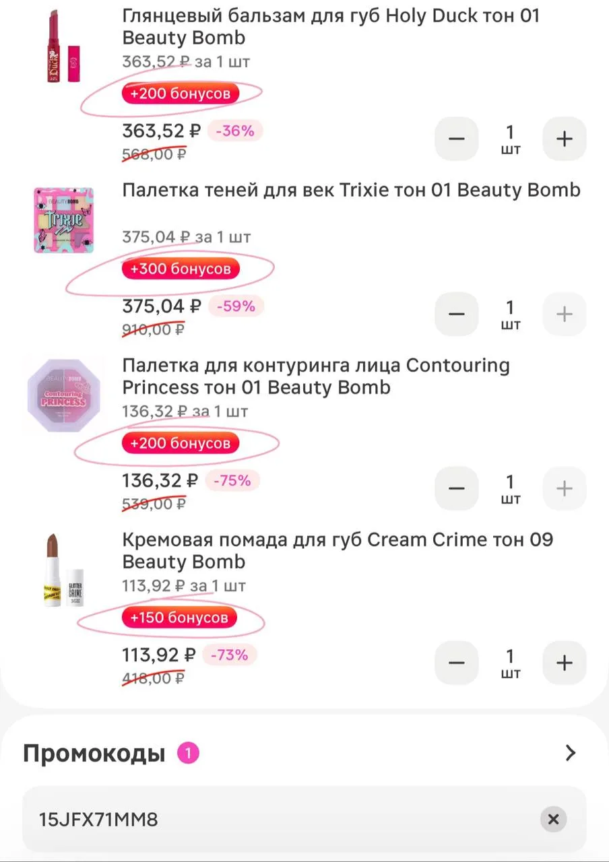Tap the -75% discount label
This screenshot has height=862, width=609.
coord(232,480)
